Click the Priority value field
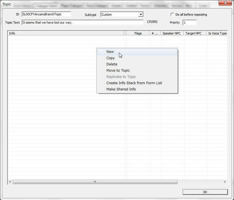This screenshot has height=200, width=234. point(190,22)
